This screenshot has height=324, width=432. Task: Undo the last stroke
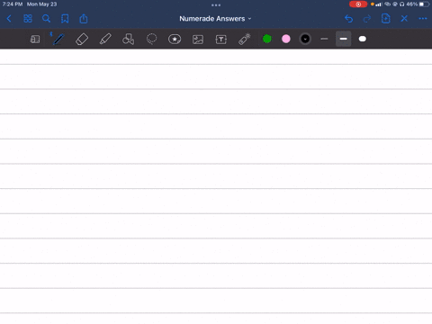pyautogui.click(x=348, y=19)
